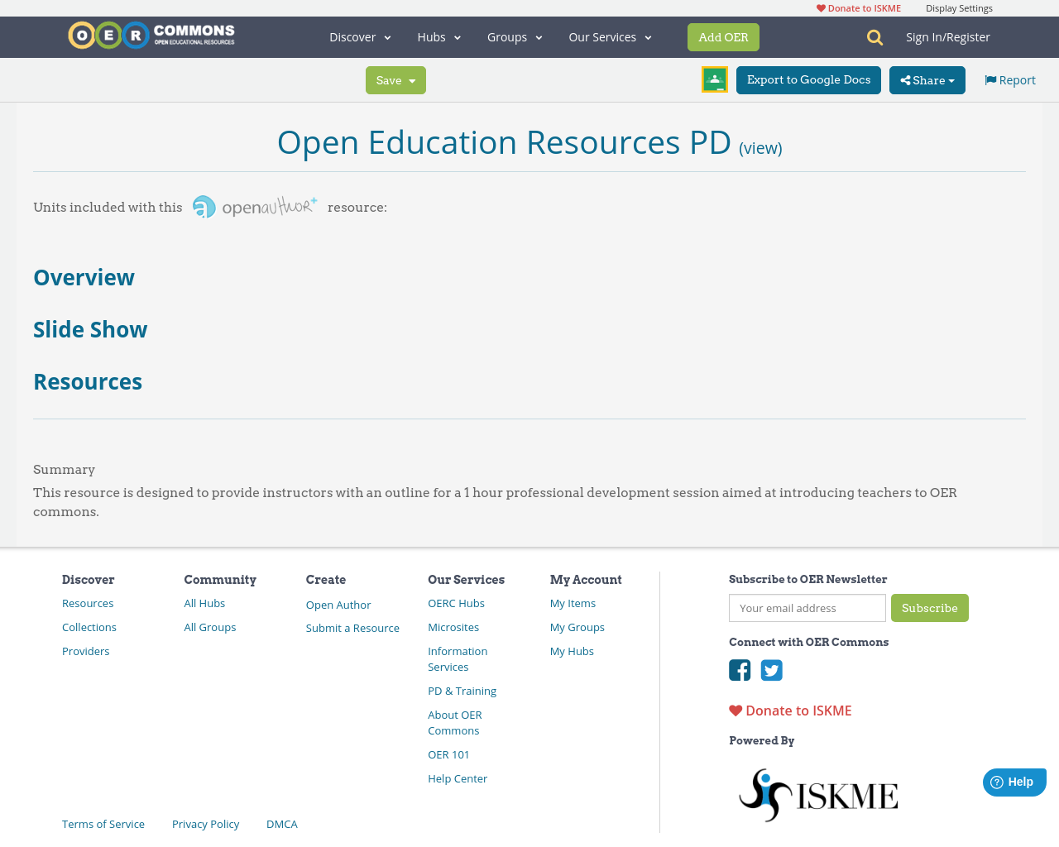Open the Share dropdown
The height and width of the screenshot is (847, 1059).
(927, 79)
